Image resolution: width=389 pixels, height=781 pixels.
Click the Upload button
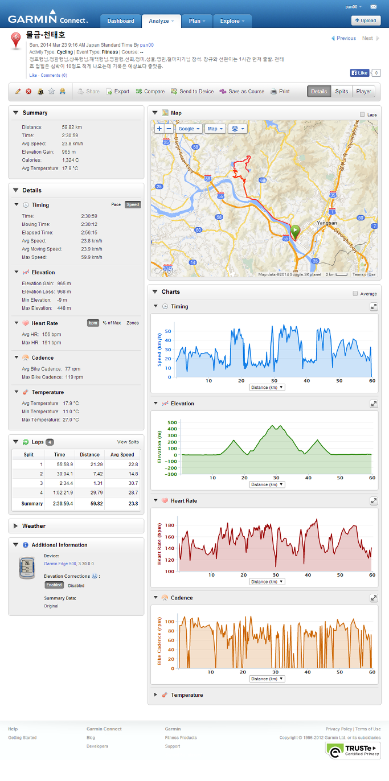366,20
